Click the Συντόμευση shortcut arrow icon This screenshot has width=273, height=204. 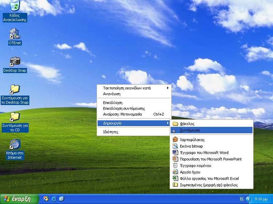point(174,131)
